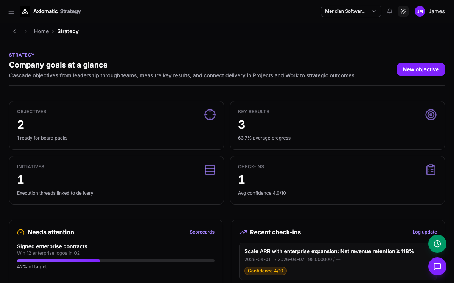Click the New objective button
This screenshot has width=454, height=283.
(421, 69)
